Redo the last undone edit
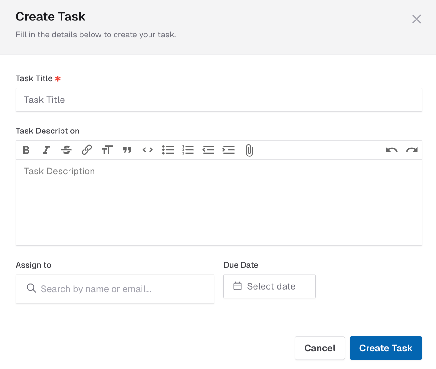The height and width of the screenshot is (369, 436). pyautogui.click(x=412, y=150)
